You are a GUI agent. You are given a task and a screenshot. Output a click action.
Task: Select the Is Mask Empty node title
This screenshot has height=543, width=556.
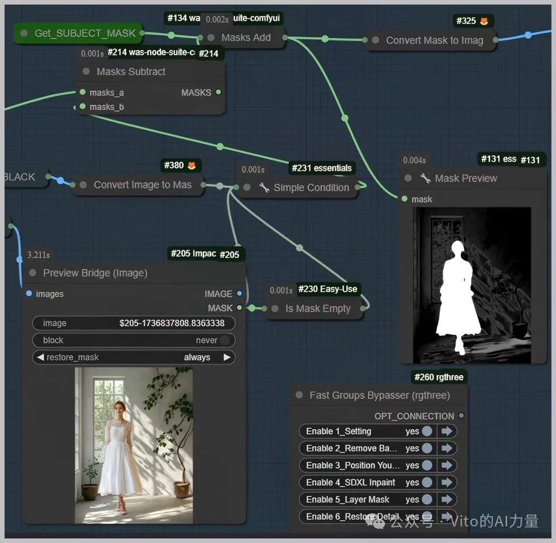point(318,308)
